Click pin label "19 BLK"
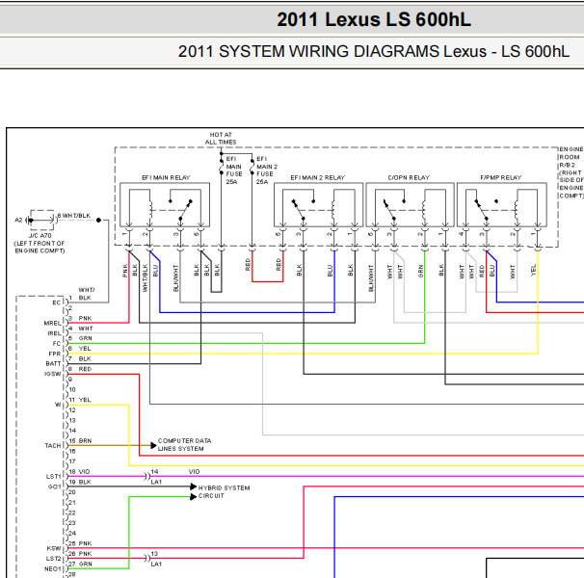Viewport: 584px width, 578px height. point(80,482)
